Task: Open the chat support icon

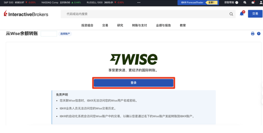Action: 245,2
